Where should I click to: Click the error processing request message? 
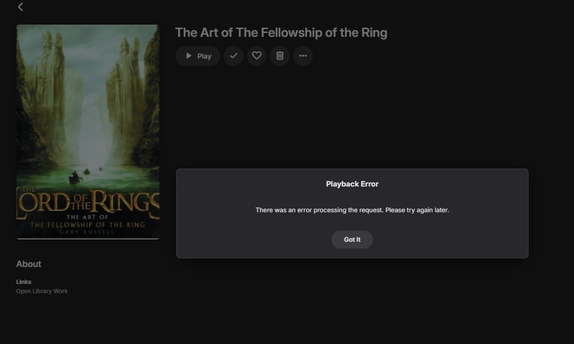click(x=352, y=210)
